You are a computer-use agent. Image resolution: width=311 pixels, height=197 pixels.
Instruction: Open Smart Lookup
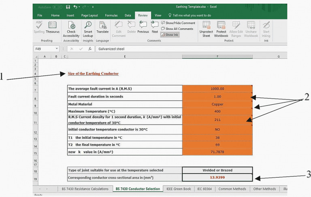click(88, 29)
